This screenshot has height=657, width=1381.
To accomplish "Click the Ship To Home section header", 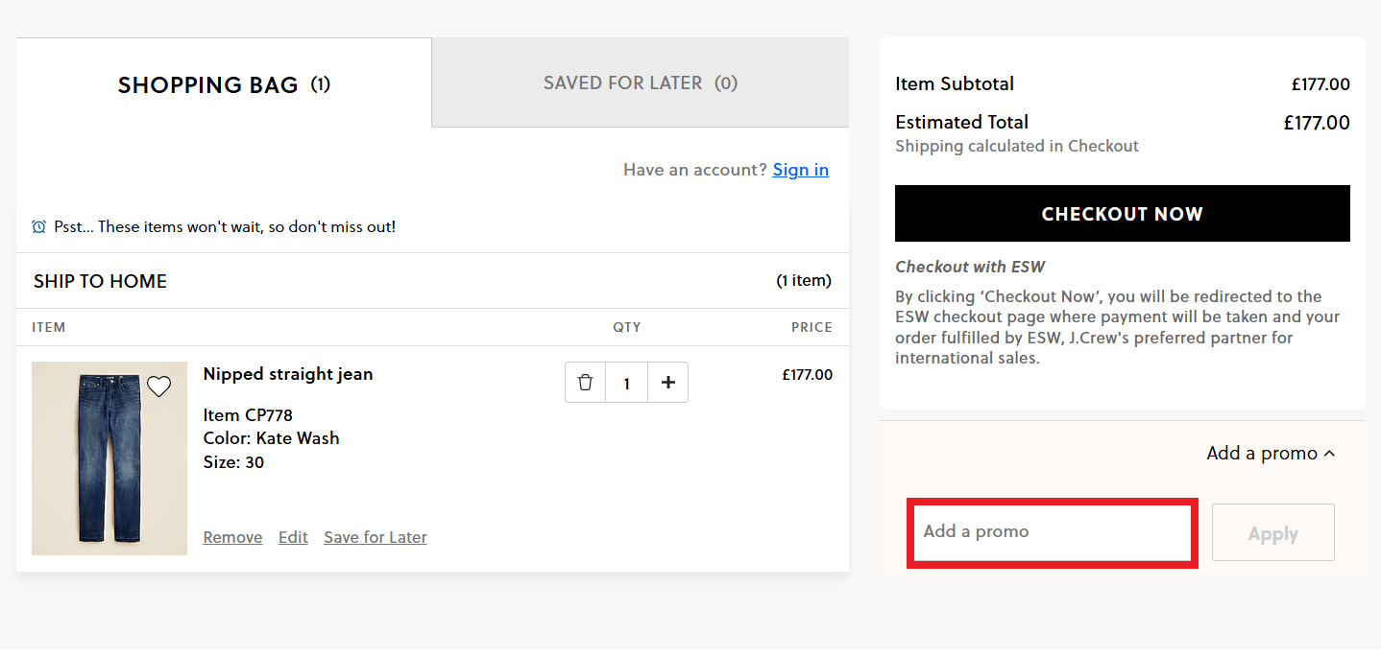I will [x=99, y=281].
